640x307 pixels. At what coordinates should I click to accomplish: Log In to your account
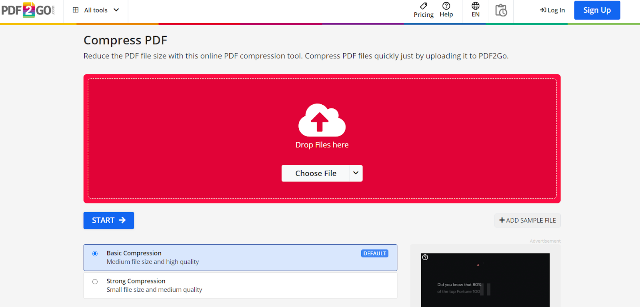[x=552, y=10]
